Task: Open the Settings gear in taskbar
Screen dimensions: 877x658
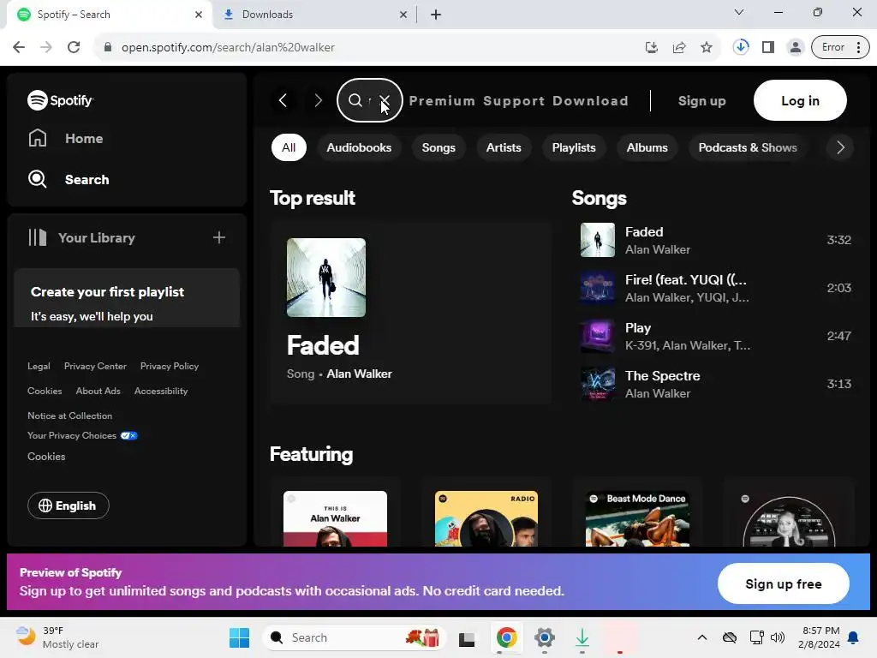Action: point(544,637)
